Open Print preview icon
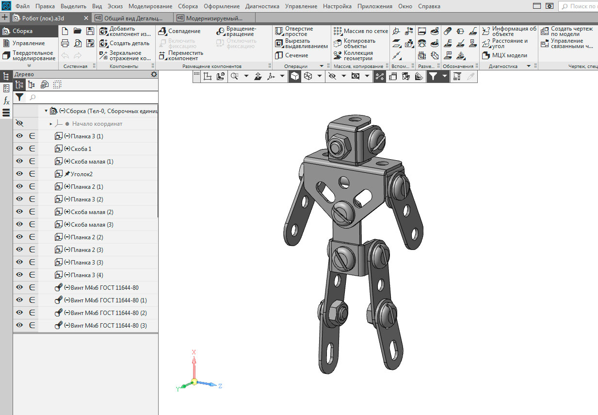 [77, 44]
